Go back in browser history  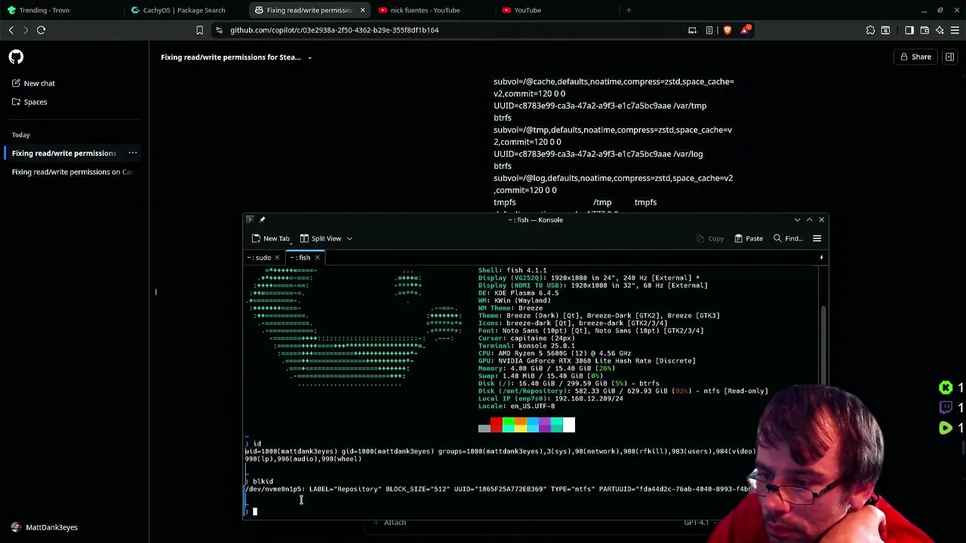[x=11, y=30]
